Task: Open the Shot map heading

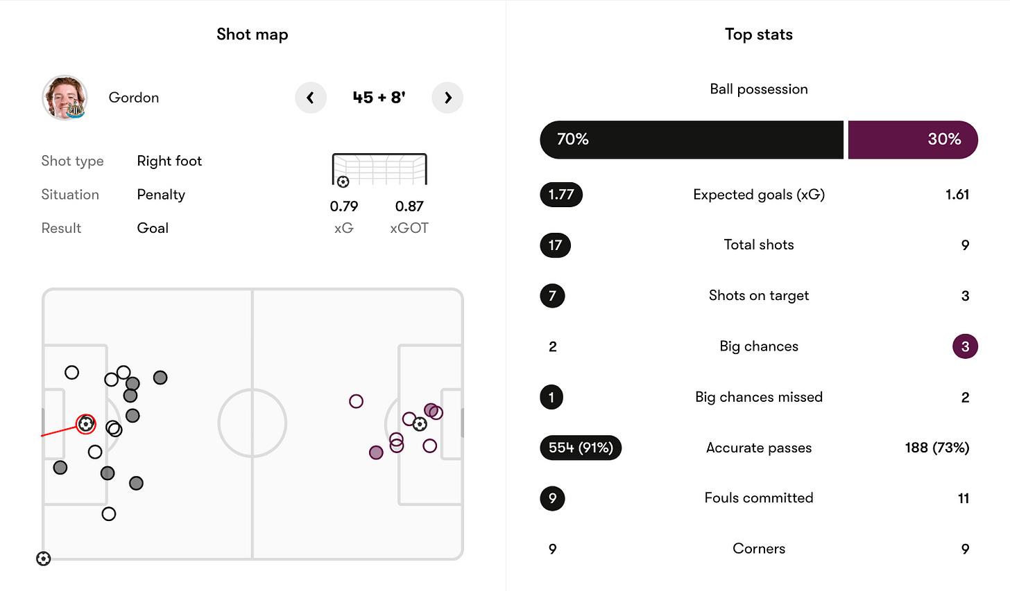Action: [x=252, y=35]
